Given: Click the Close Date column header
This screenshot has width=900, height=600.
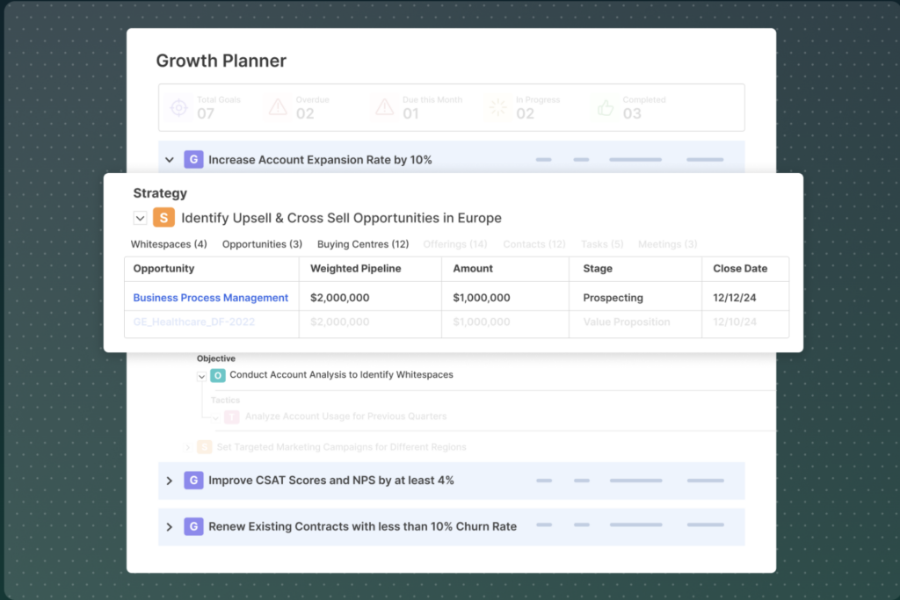Looking at the screenshot, I should pos(740,269).
